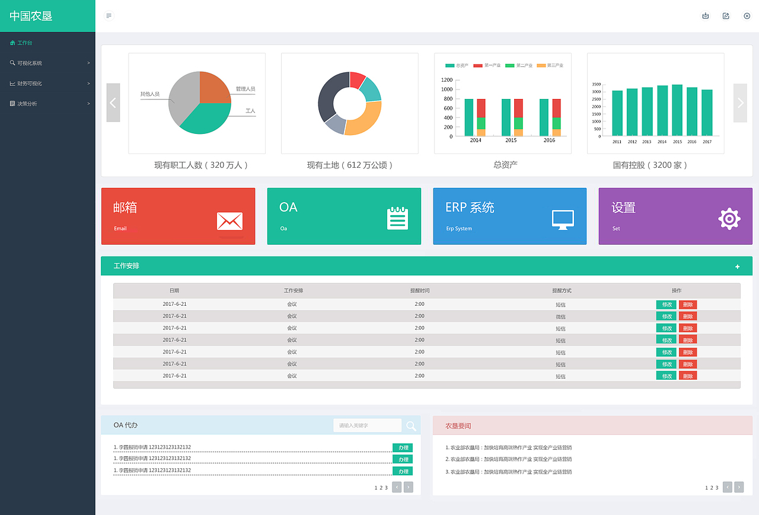
Task: Focus the 请输入关键字 search field
Action: pyautogui.click(x=368, y=426)
